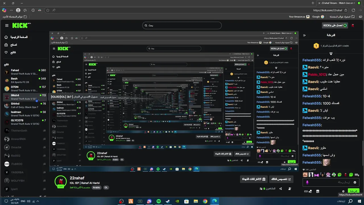Viewport: 364px width, 205px height.
Task: Open Spotify from the taskbar
Action: 159,201
